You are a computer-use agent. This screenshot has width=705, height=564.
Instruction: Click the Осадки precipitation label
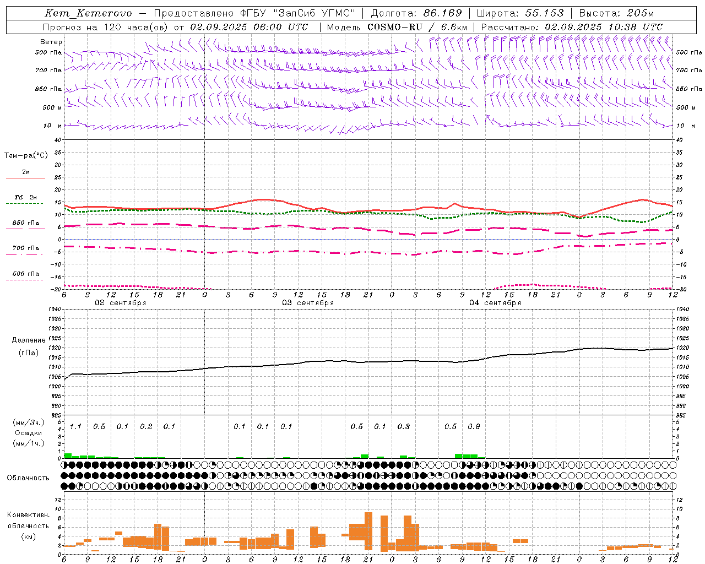click(29, 433)
